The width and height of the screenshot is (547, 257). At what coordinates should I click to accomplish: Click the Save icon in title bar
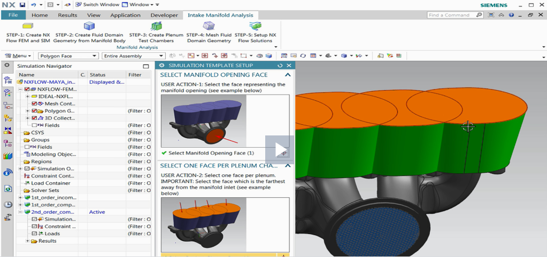click(22, 5)
